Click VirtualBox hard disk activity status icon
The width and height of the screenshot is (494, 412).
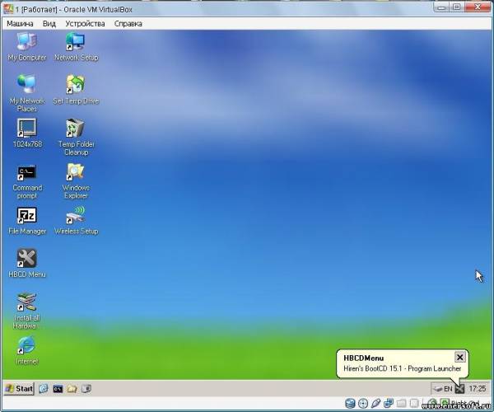coord(350,403)
